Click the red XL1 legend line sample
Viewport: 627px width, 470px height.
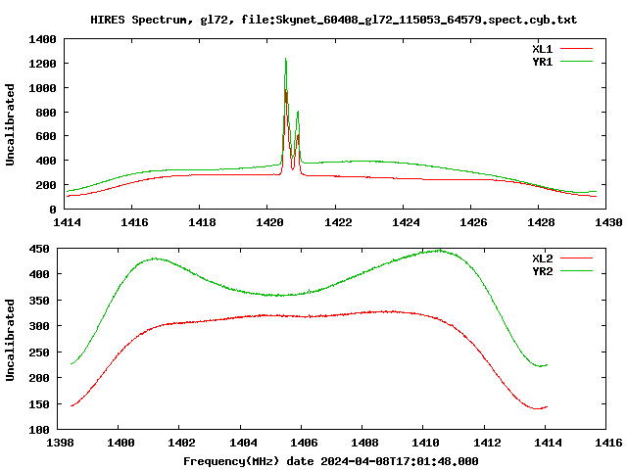[x=576, y=49]
